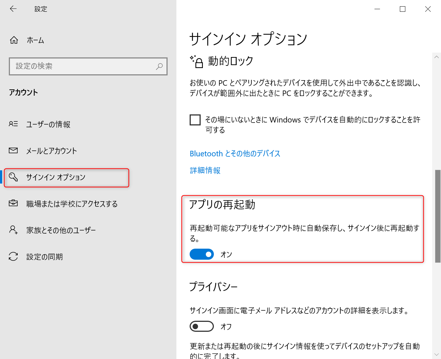
Task: Click the envelope icon for メールとアカウント
Action: click(14, 150)
